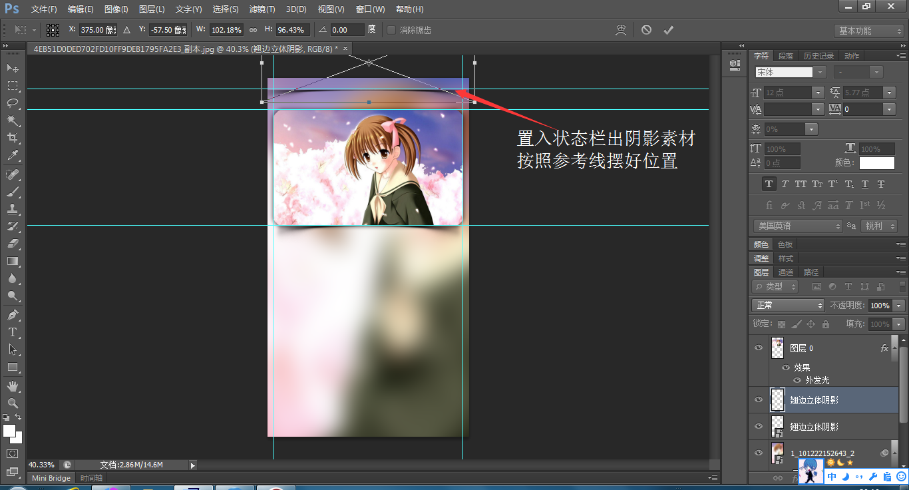Open the 宋体 font family dropdown
Screen dimensions: 909x490
(820, 72)
